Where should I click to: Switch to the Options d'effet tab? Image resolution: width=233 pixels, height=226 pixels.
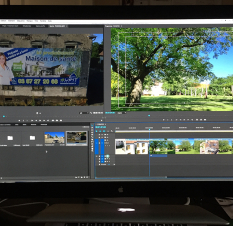(x=41, y=26)
